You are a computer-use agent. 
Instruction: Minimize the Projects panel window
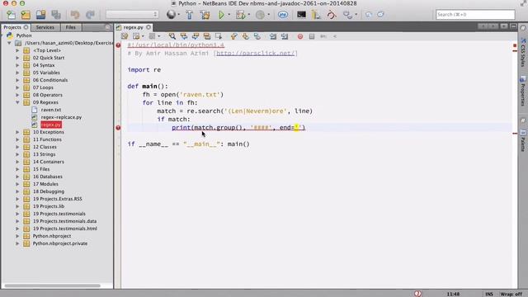[x=108, y=27]
